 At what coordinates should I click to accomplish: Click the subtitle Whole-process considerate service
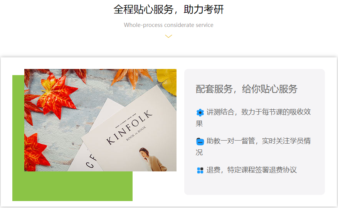(x=168, y=25)
